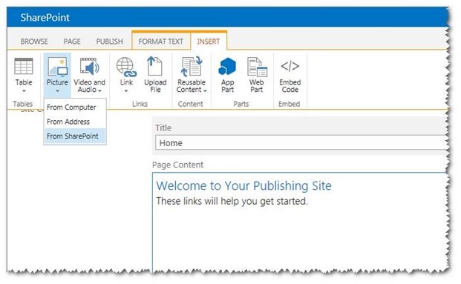This screenshot has width=461, height=284.
Task: Click the Tables group label
Action: coord(22,104)
